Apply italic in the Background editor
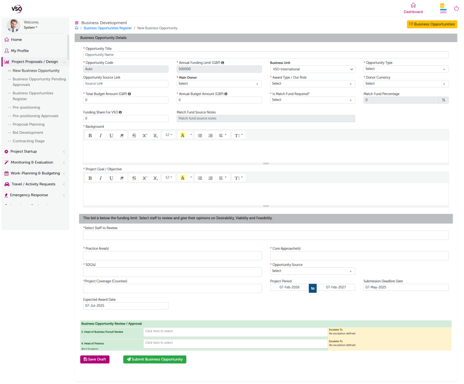The height and width of the screenshot is (384, 464). (x=101, y=135)
